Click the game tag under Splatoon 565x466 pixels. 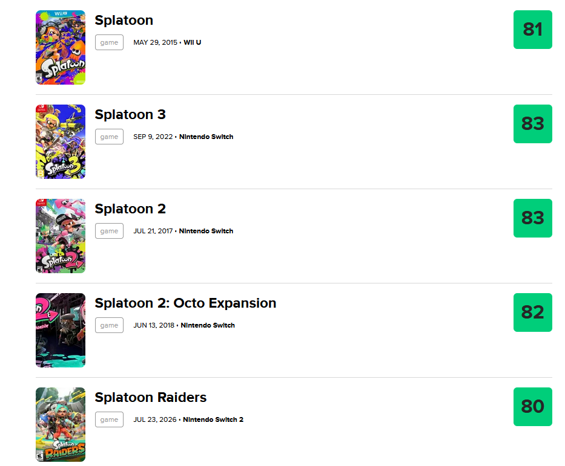tap(109, 42)
